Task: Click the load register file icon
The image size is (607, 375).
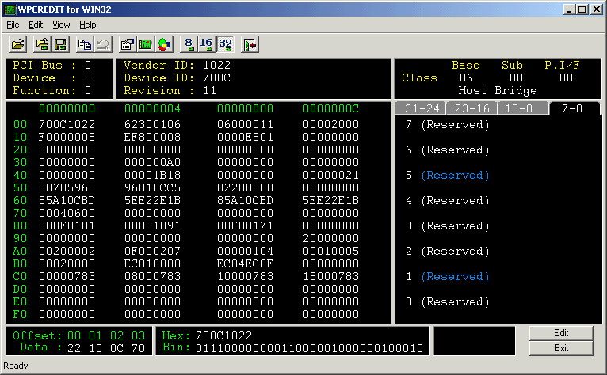Action: click(x=42, y=44)
